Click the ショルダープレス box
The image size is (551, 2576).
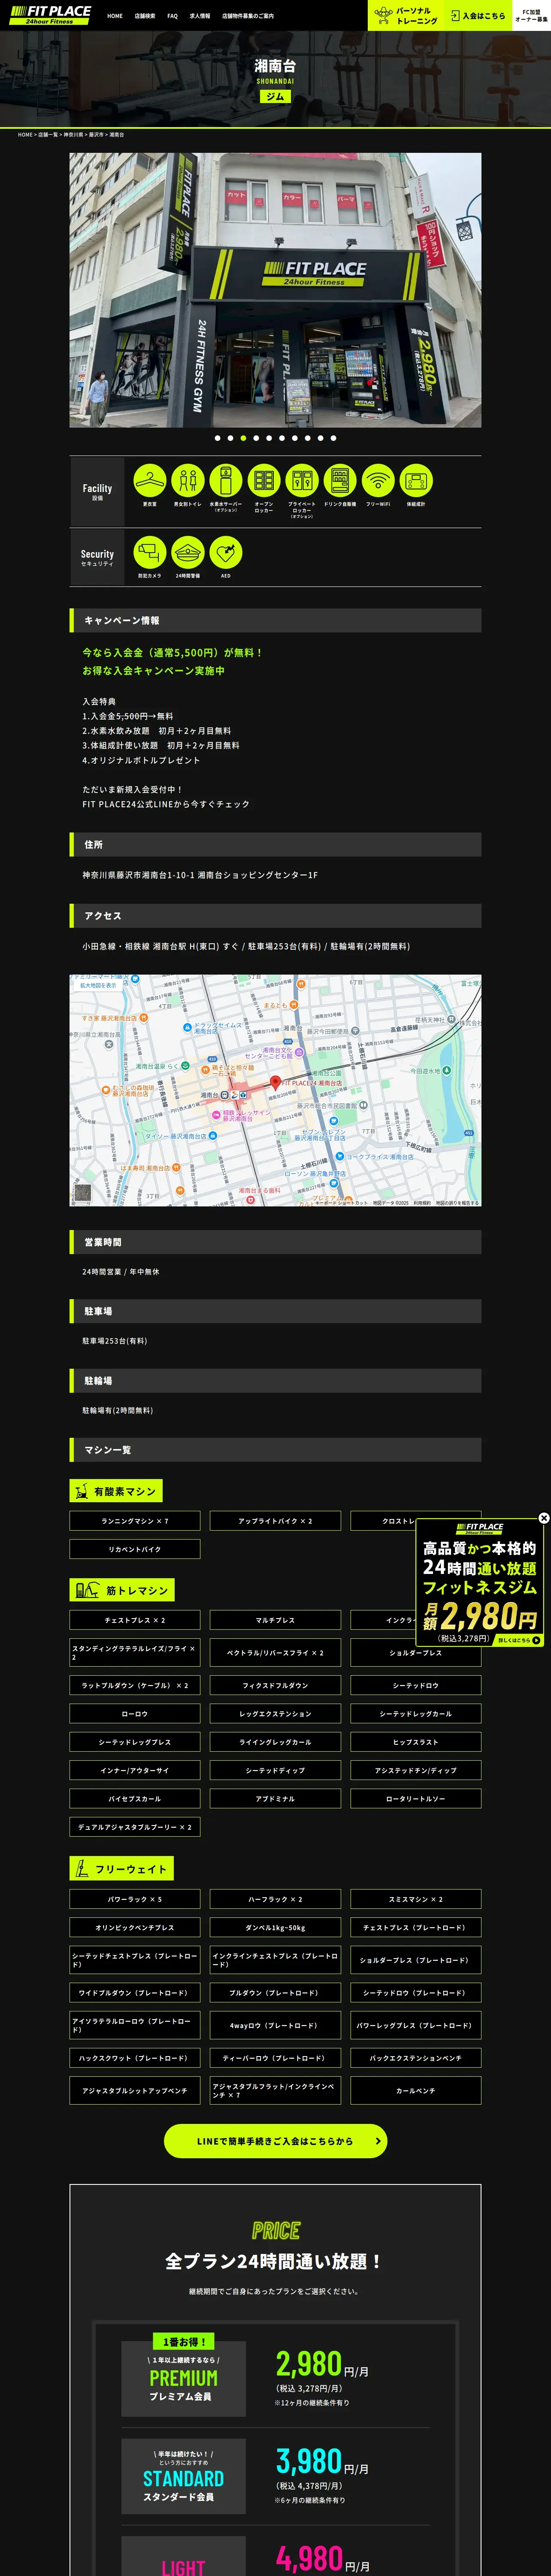click(416, 1652)
